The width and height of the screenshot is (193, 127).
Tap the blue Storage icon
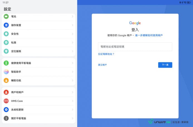coord(6,25)
